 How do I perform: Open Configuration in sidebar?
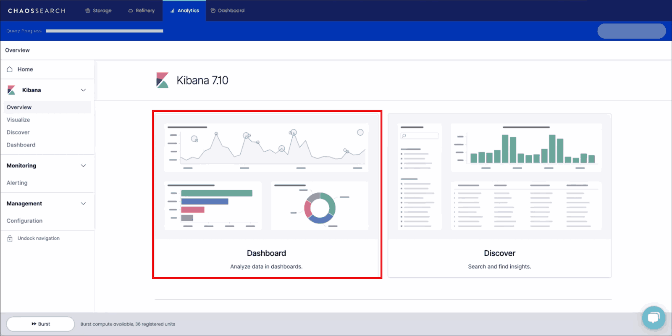click(x=24, y=220)
